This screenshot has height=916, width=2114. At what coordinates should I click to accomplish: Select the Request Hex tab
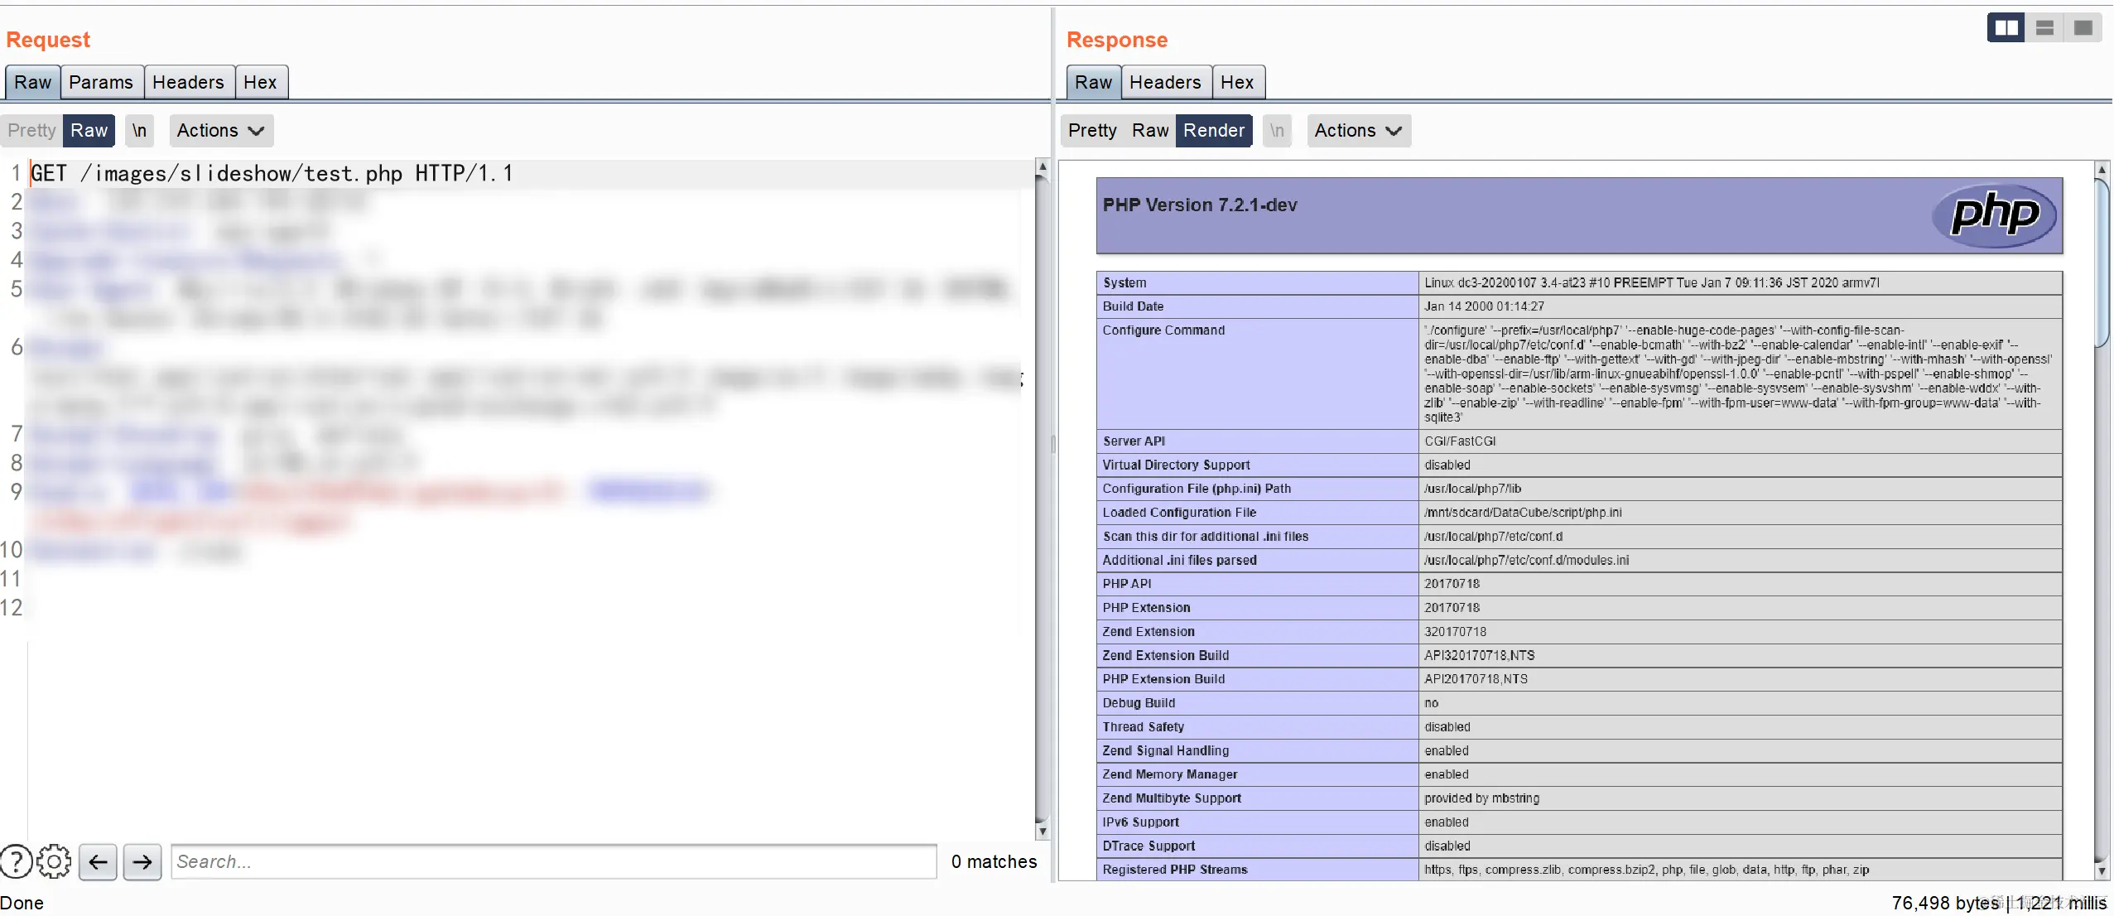click(x=260, y=82)
